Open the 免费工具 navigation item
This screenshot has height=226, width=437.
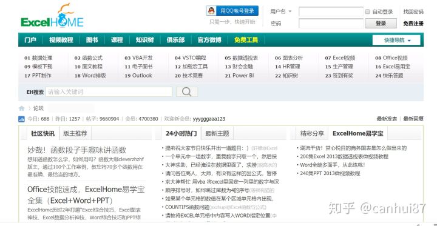246,40
